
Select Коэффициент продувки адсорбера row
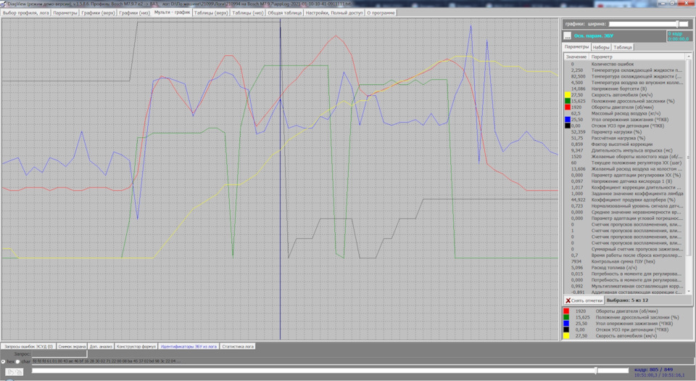click(625, 200)
